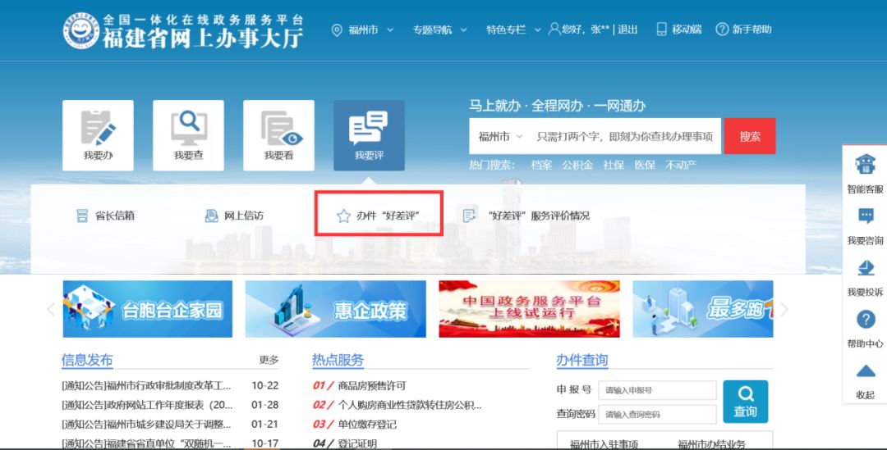This screenshot has height=450, width=887.
Task: Open 省长信箱 mailbox icon
Action: pos(82,216)
